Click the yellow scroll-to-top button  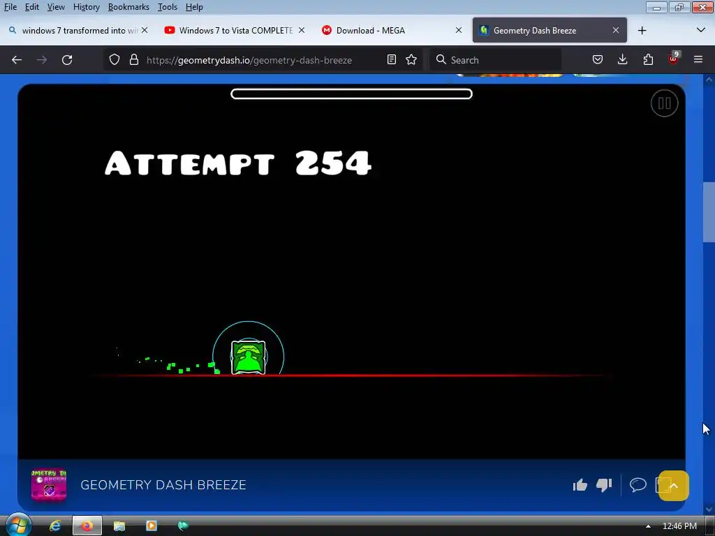(x=674, y=486)
